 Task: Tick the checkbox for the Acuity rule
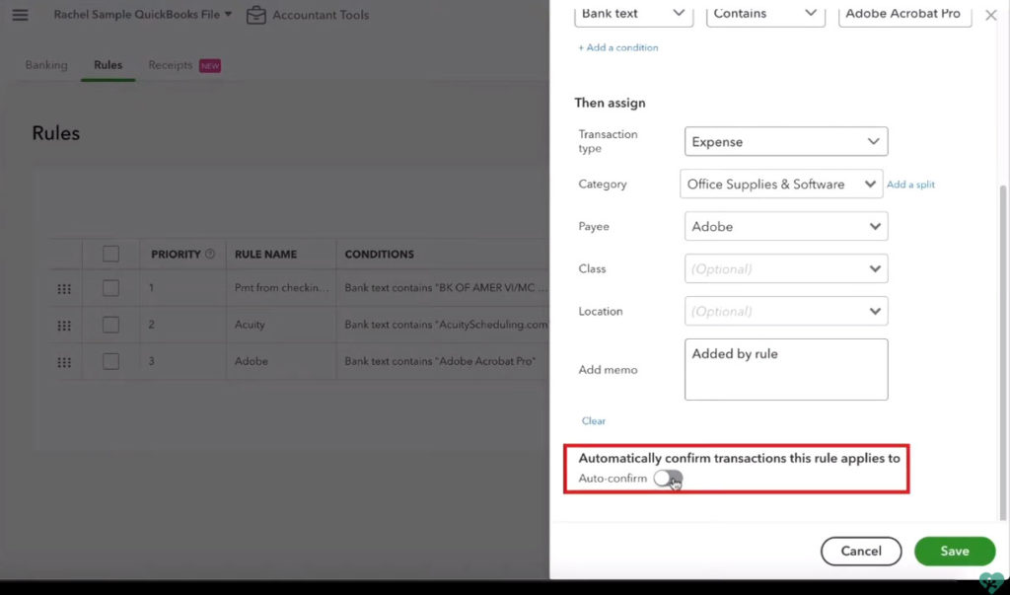coord(110,325)
